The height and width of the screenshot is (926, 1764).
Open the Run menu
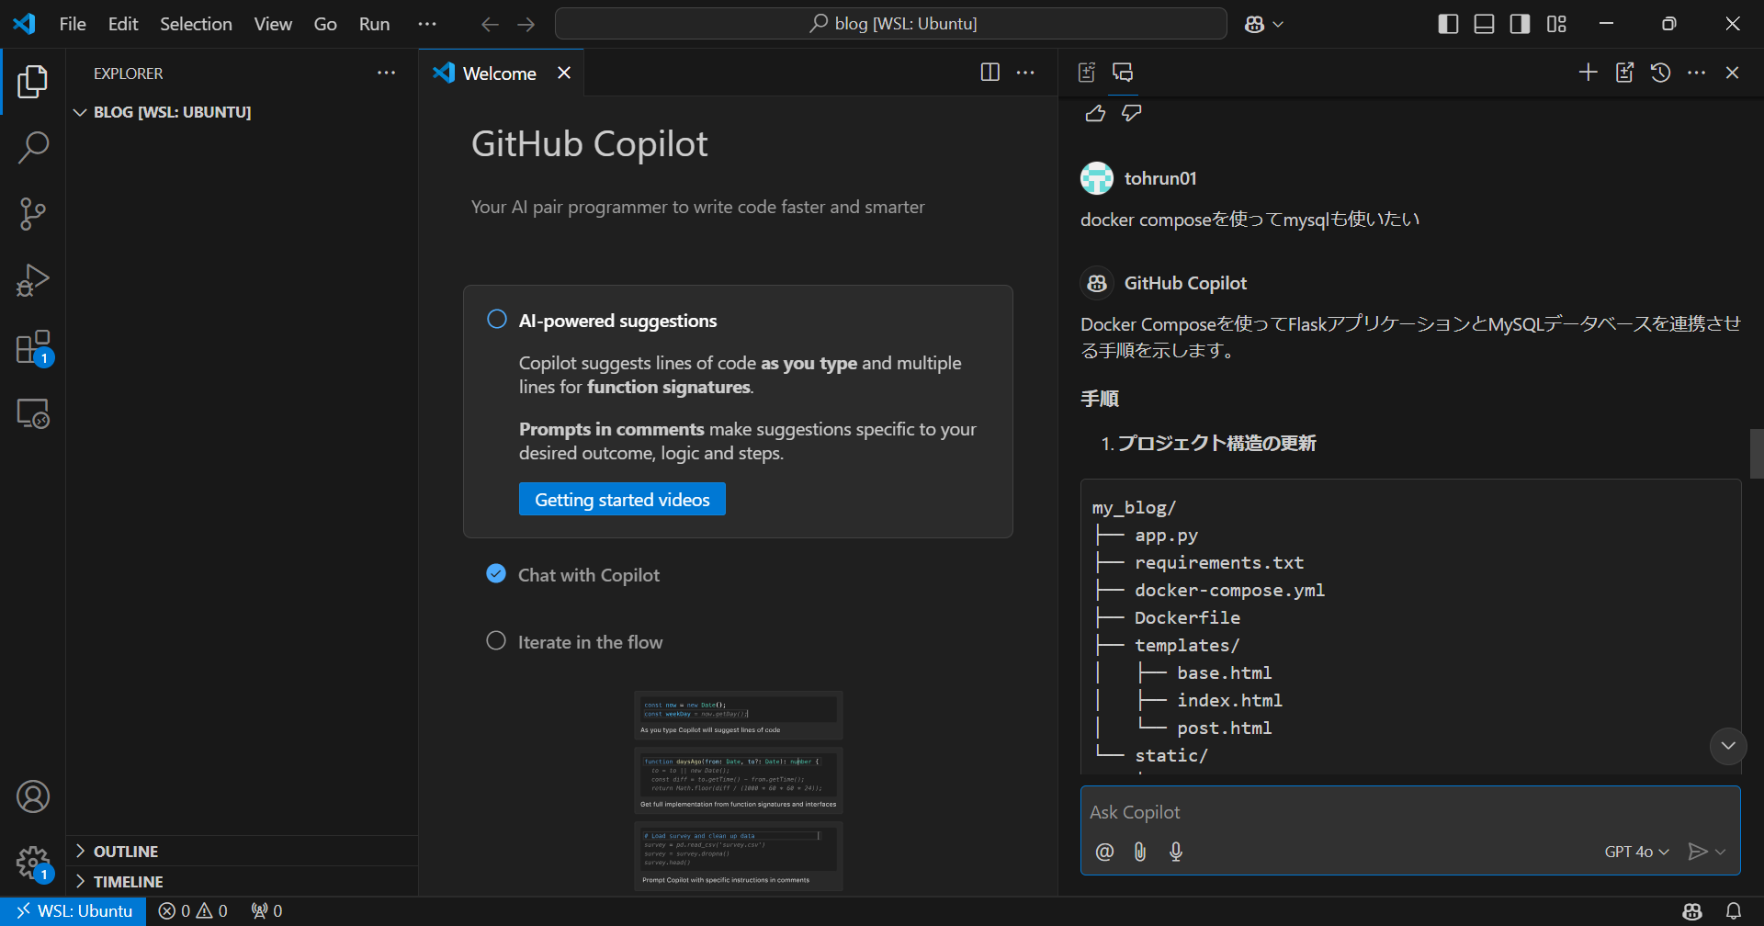pos(374,24)
